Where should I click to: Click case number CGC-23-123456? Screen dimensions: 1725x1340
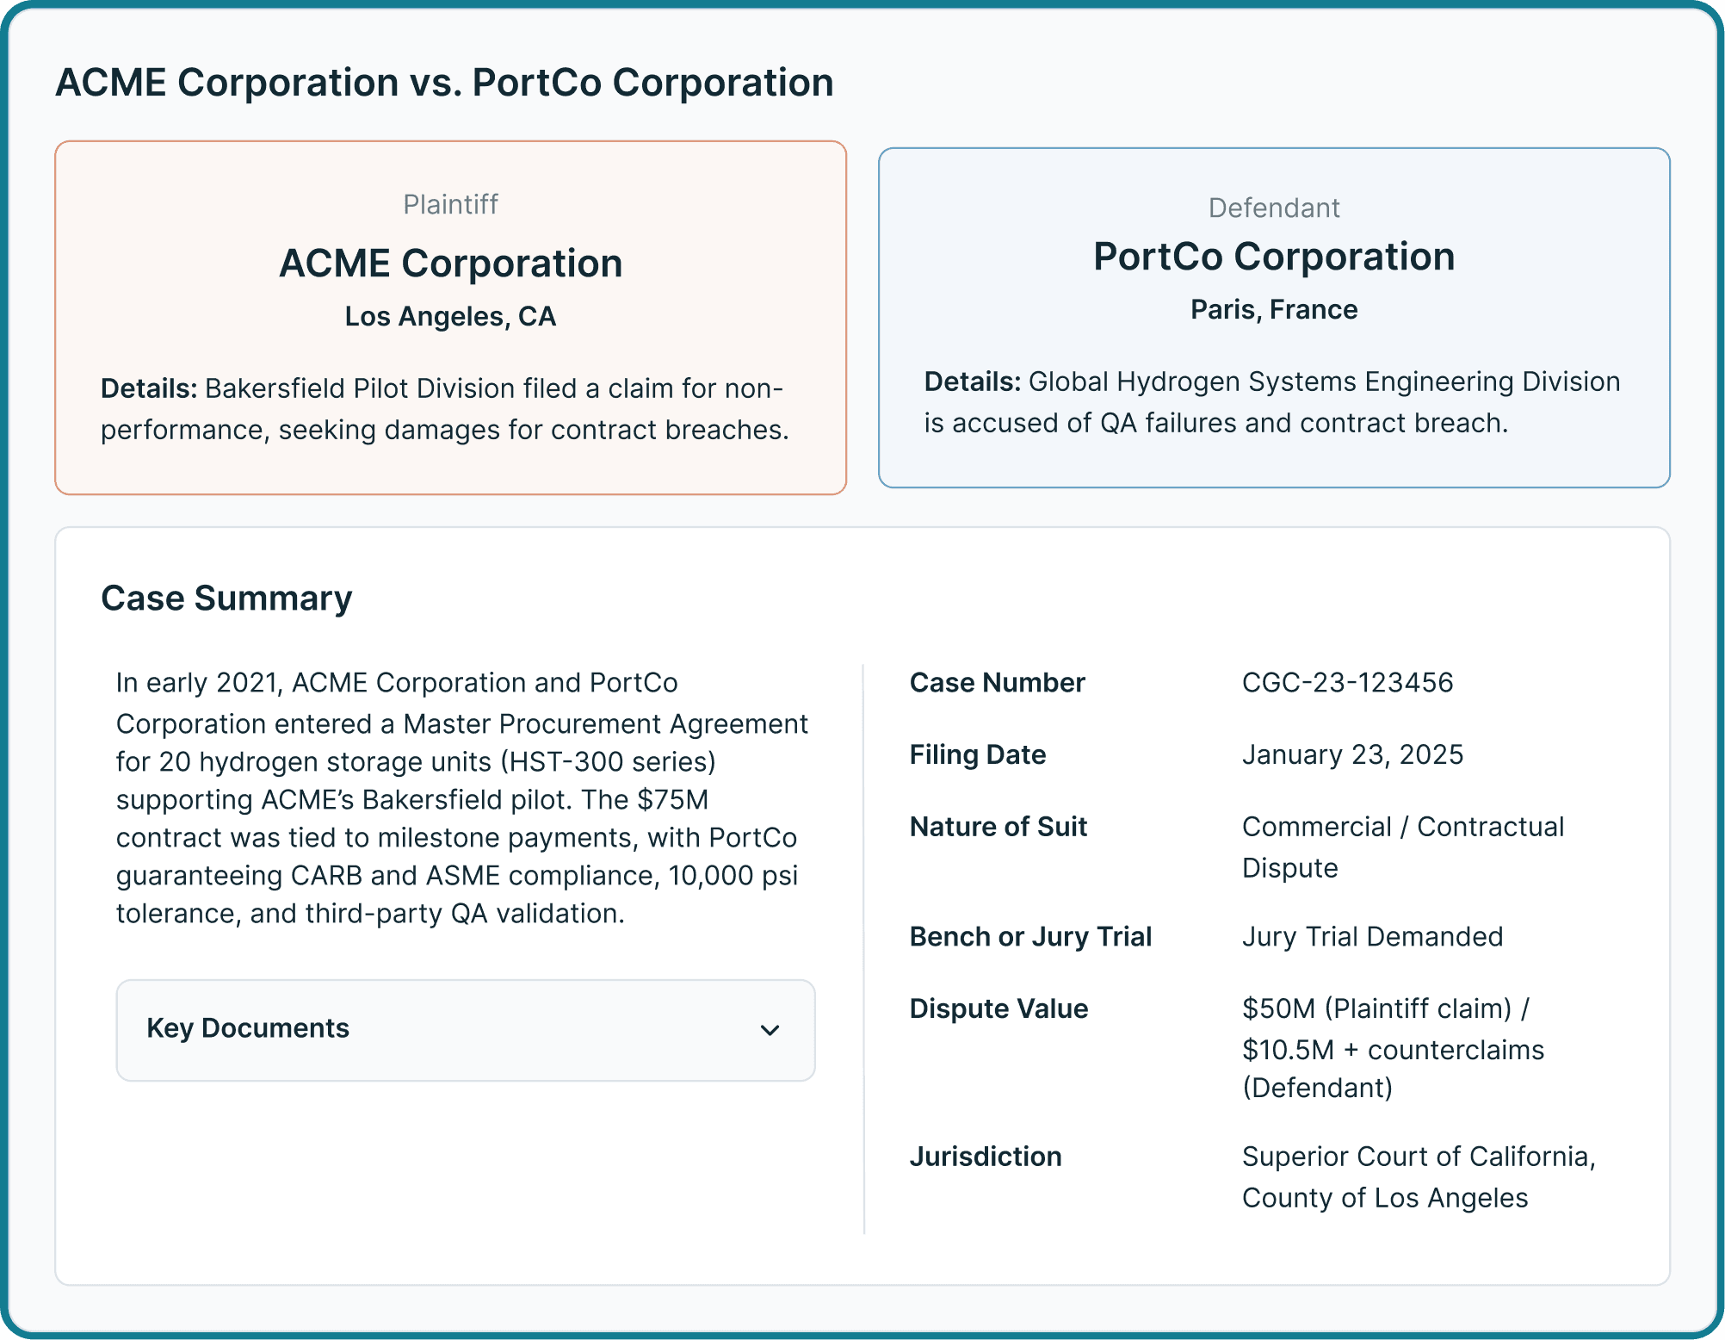point(1347,682)
